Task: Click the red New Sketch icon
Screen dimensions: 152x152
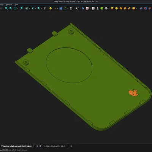Action: tap(87, 8)
